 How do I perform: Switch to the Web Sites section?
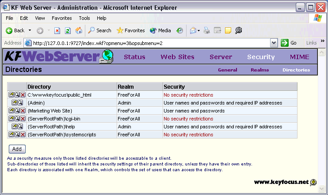pyautogui.click(x=177, y=57)
